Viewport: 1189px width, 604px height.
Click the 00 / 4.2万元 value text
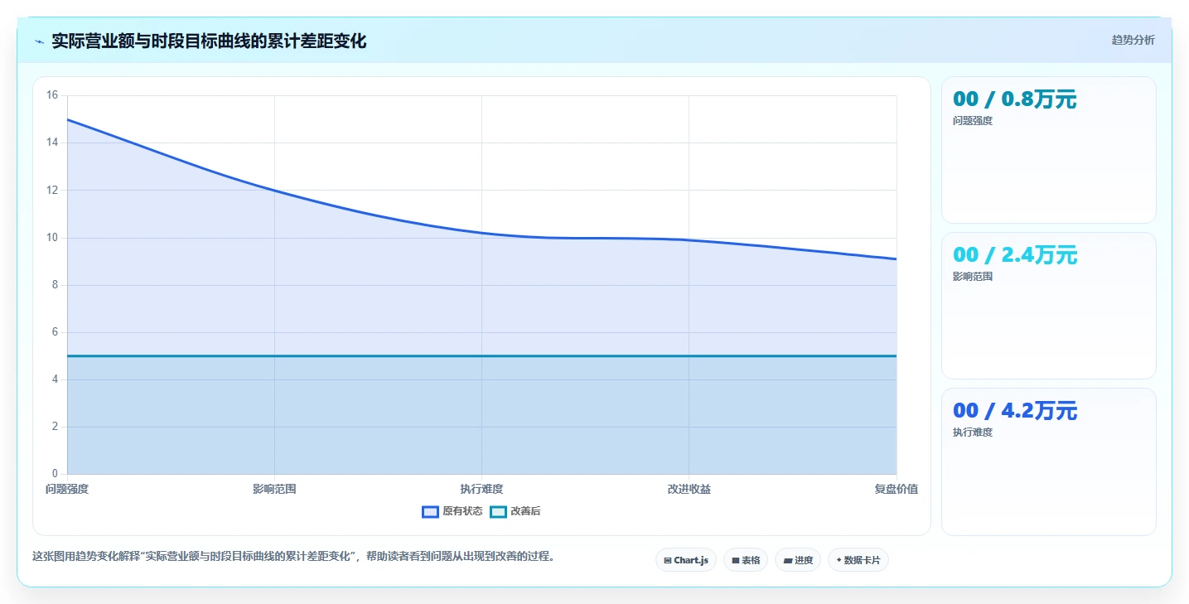tap(1015, 411)
